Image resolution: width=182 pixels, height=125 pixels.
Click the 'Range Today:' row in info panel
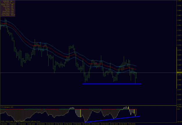pos(7,5)
